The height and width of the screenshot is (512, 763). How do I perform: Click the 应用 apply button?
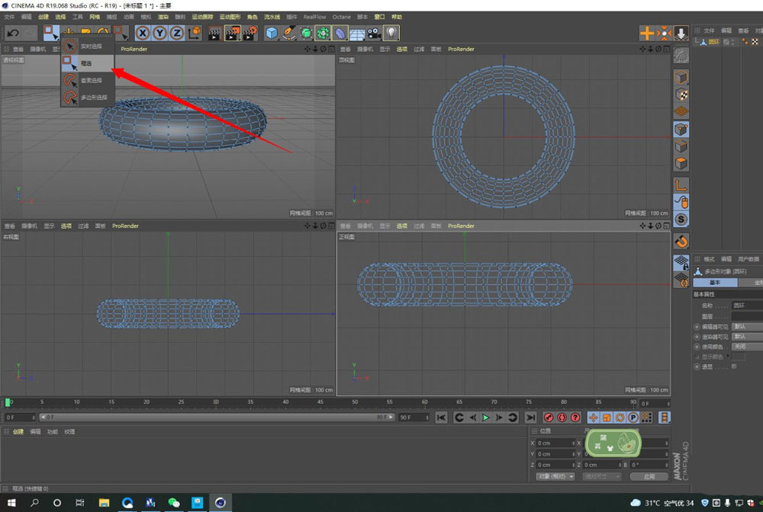tap(649, 476)
